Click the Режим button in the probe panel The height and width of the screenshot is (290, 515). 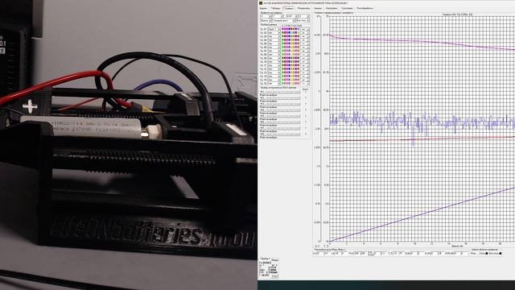pyautogui.click(x=274, y=260)
